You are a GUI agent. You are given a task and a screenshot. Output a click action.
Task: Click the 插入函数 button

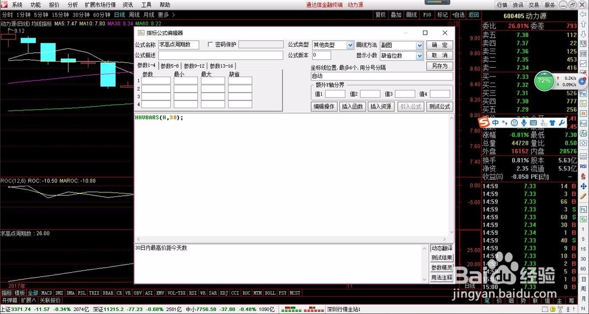(x=353, y=106)
